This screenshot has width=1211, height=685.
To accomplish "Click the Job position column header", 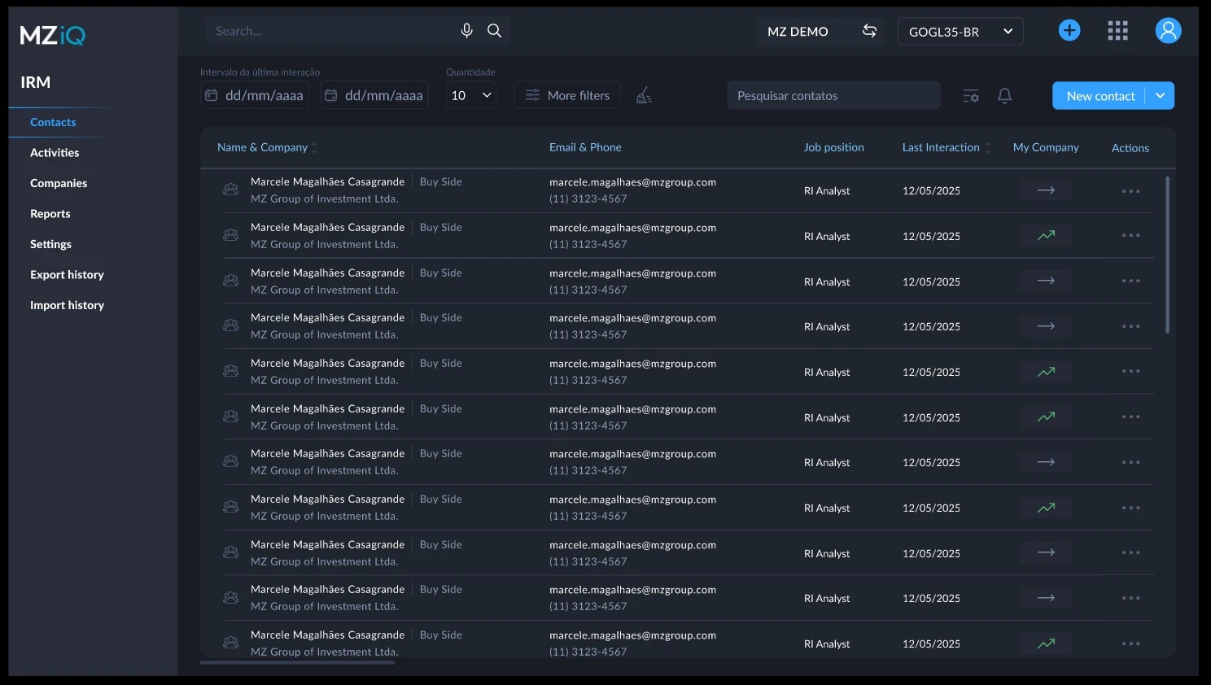I will point(833,147).
